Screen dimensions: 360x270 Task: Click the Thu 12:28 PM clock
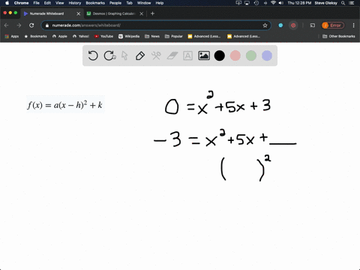299,3
